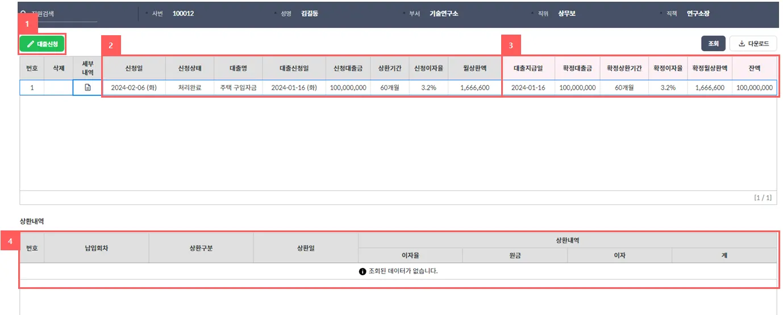The image size is (783, 315).
Task: Click the 100,000,000 value under 확정대출금
Action: coord(577,88)
